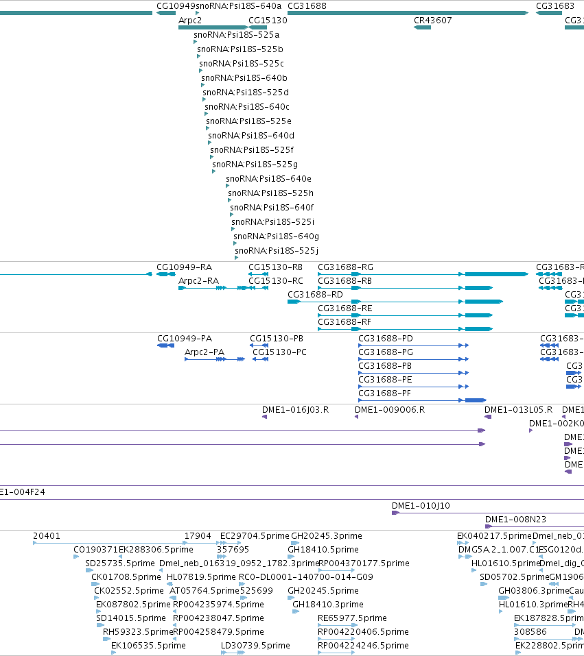This screenshot has width=584, height=656.
Task: Click the snoRNA:Psi18S-525d label
Action: (x=246, y=92)
